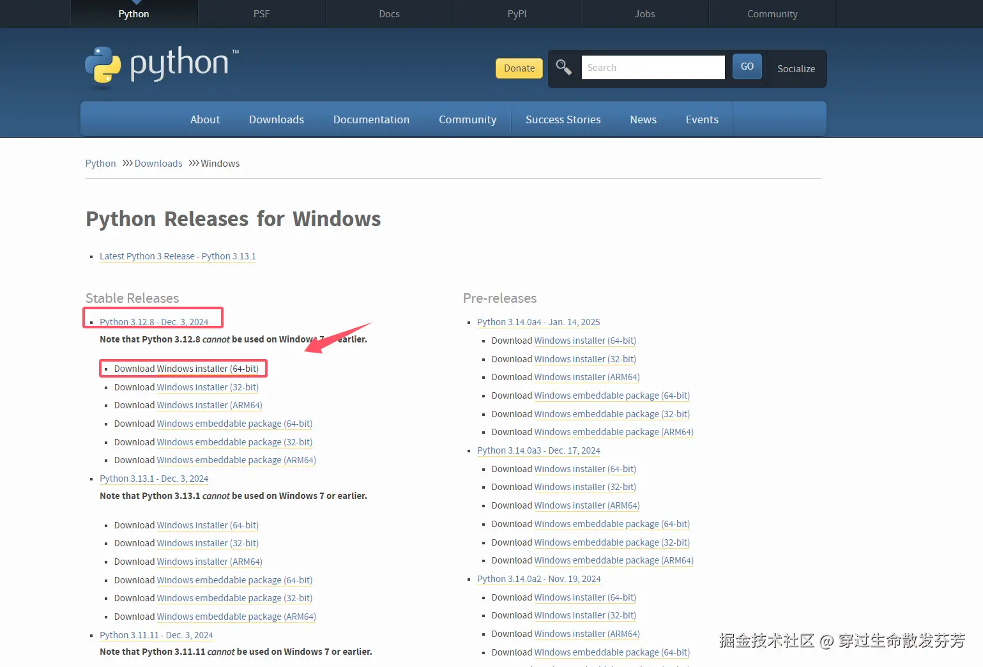Viewport: 983px width, 667px height.
Task: Download 3.14.0a4 embeddable package (64-bit)
Action: point(612,395)
